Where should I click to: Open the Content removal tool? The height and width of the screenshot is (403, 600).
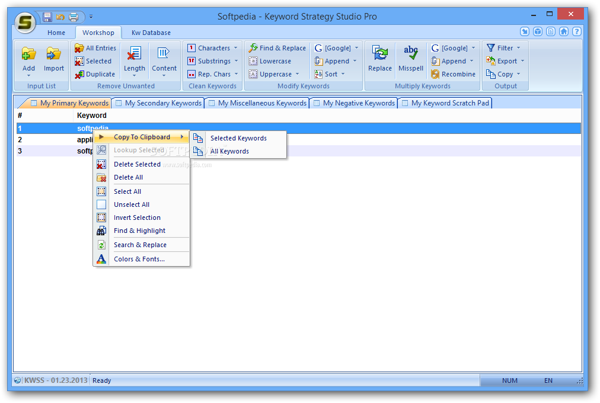[164, 60]
